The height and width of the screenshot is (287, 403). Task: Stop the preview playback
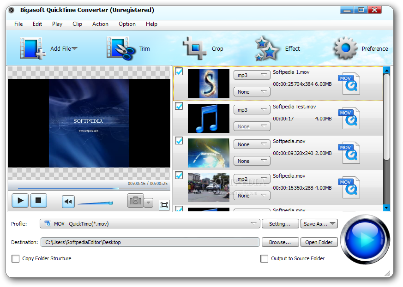[39, 200]
